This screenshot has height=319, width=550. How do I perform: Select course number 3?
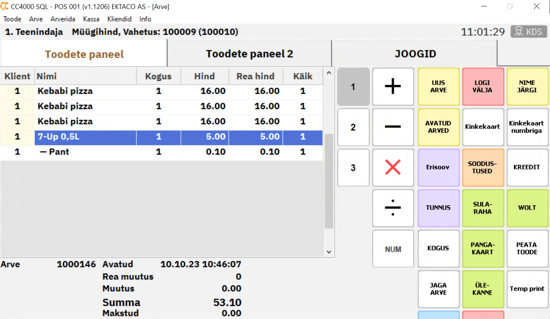coord(353,168)
